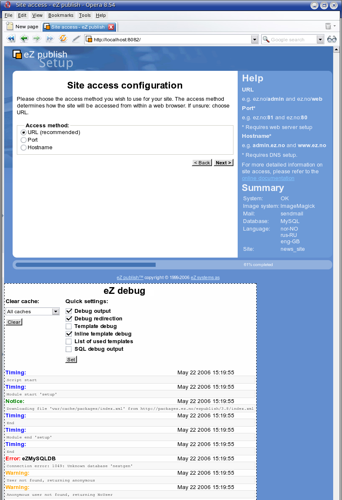Uncheck Debug output checkbox

(69, 311)
